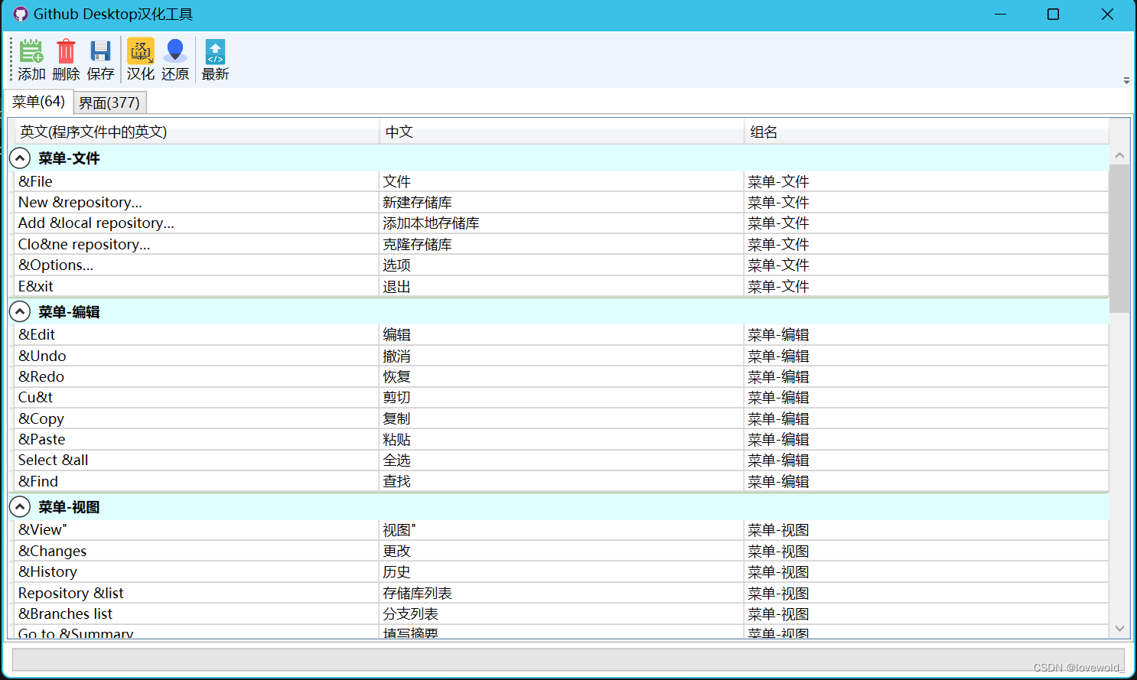Click the 复制 translation cell

562,418
